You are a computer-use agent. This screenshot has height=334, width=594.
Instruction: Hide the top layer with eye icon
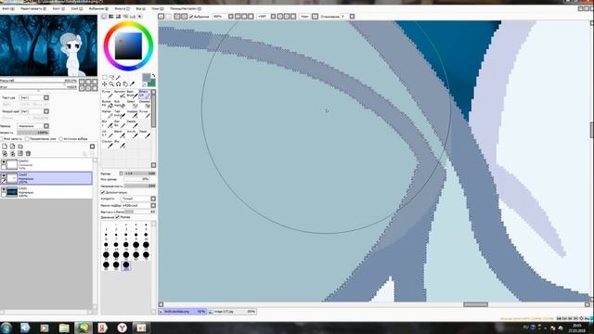(4, 162)
